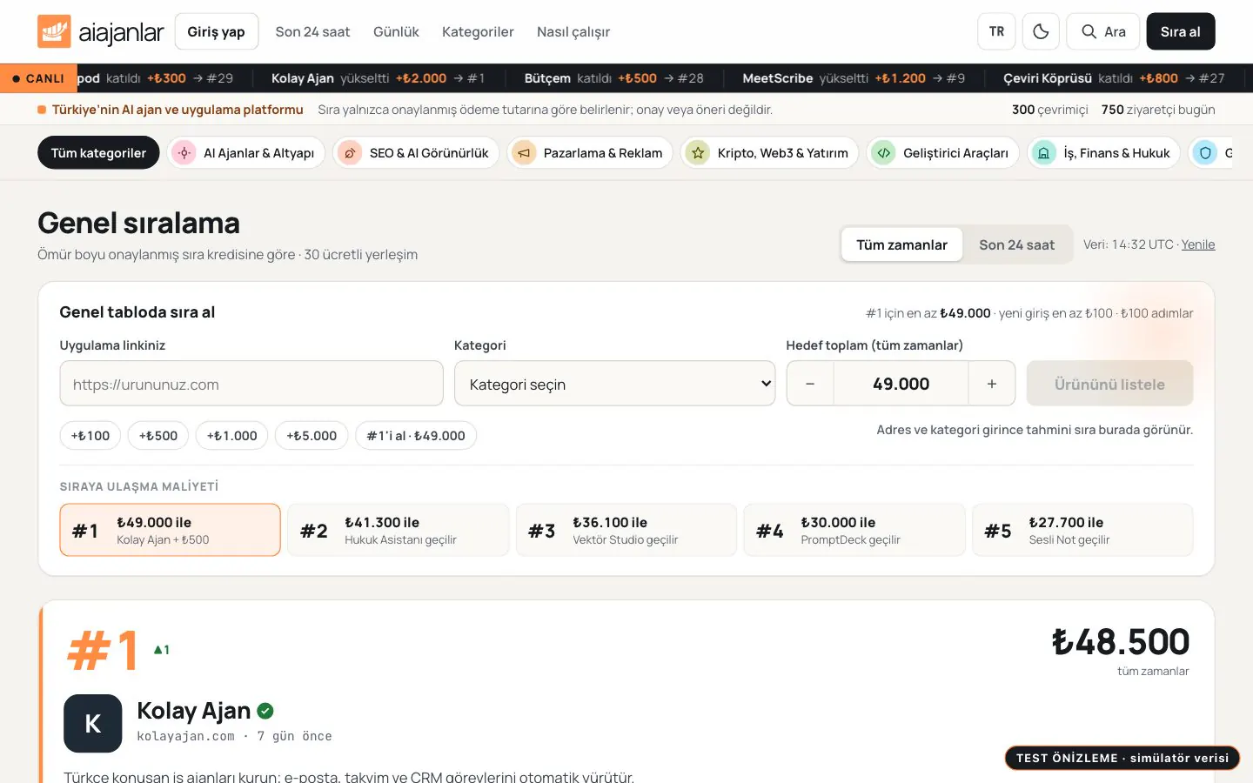The width and height of the screenshot is (1253, 783).
Task: Pick Geliştirici Araçları code icon chip
Action: pos(943,153)
